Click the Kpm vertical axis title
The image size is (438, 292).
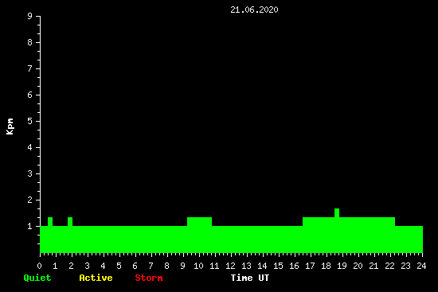[x=10, y=127]
